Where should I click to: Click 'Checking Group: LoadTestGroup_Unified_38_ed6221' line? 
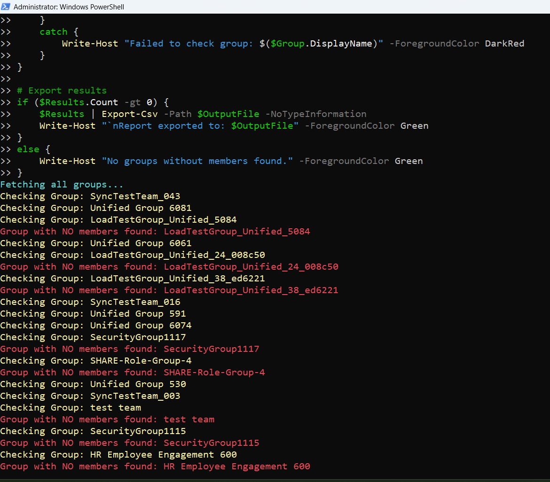133,279
